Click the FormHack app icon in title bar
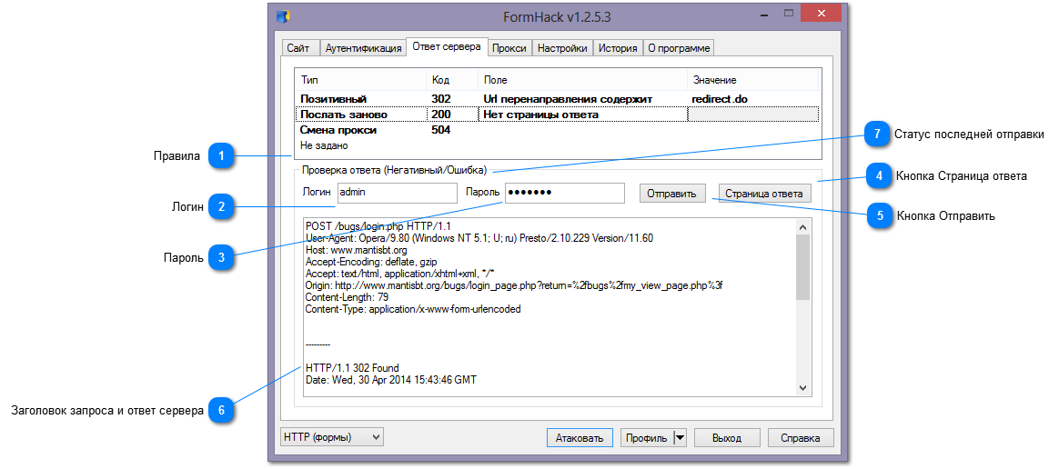 283,16
